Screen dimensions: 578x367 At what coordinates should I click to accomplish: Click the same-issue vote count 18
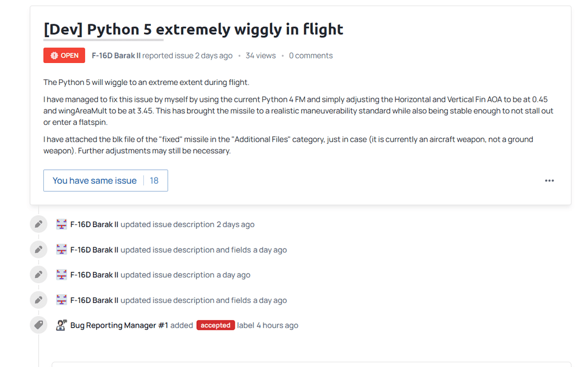coord(154,180)
